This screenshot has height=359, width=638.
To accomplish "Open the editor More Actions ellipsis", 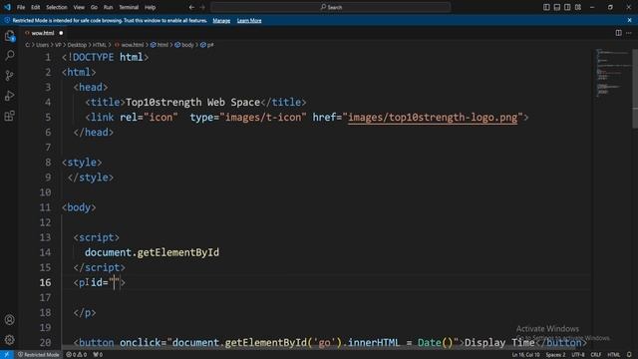I will (629, 33).
